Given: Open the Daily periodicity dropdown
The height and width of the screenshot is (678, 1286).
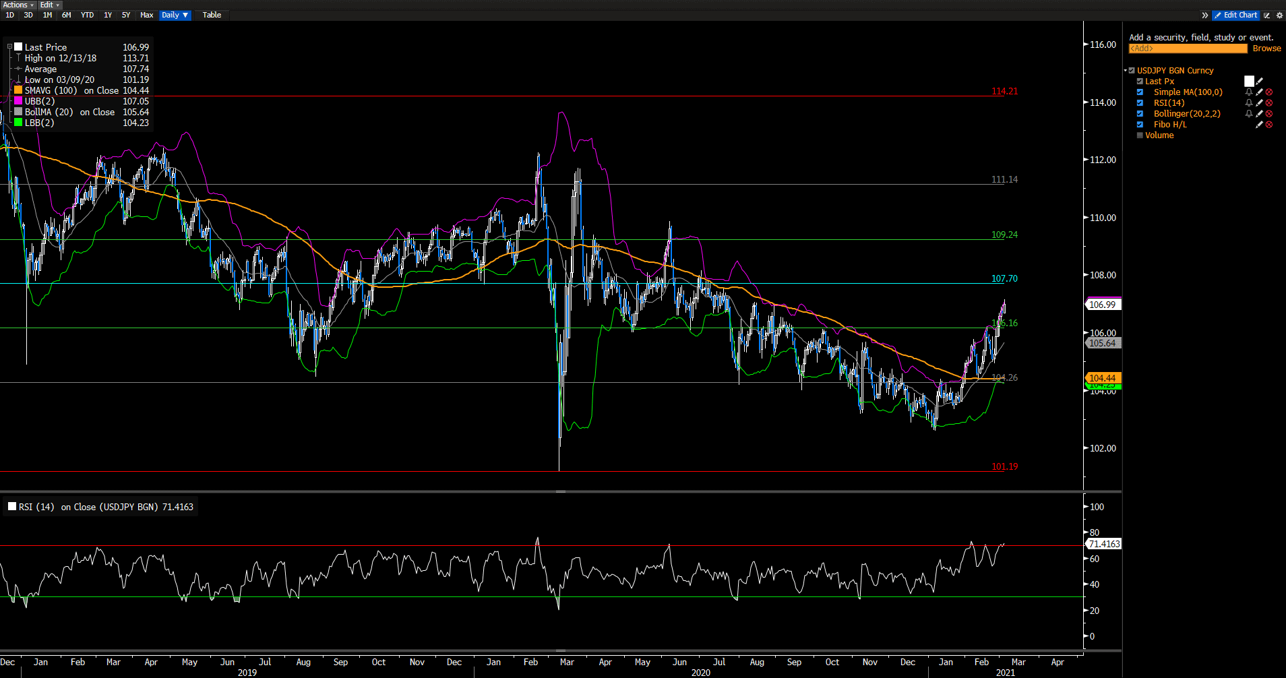Looking at the screenshot, I should click(175, 15).
